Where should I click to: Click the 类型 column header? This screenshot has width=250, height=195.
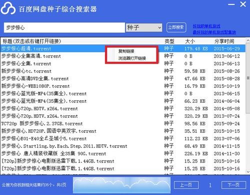[169, 41]
